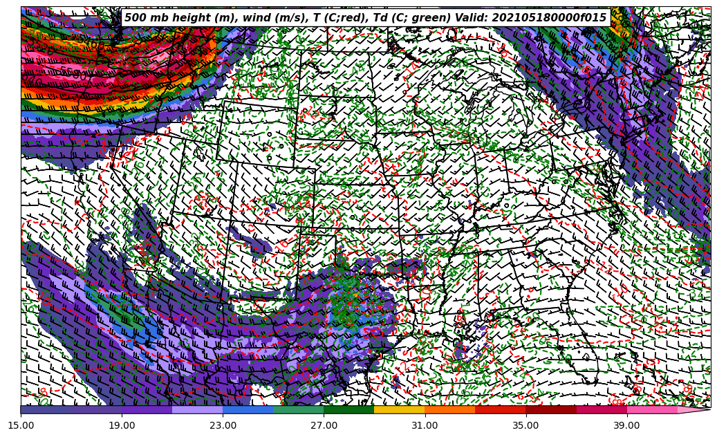This screenshot has height=437, width=717.
Task: Choose the bright blue colorbar segment
Action: 248,409
